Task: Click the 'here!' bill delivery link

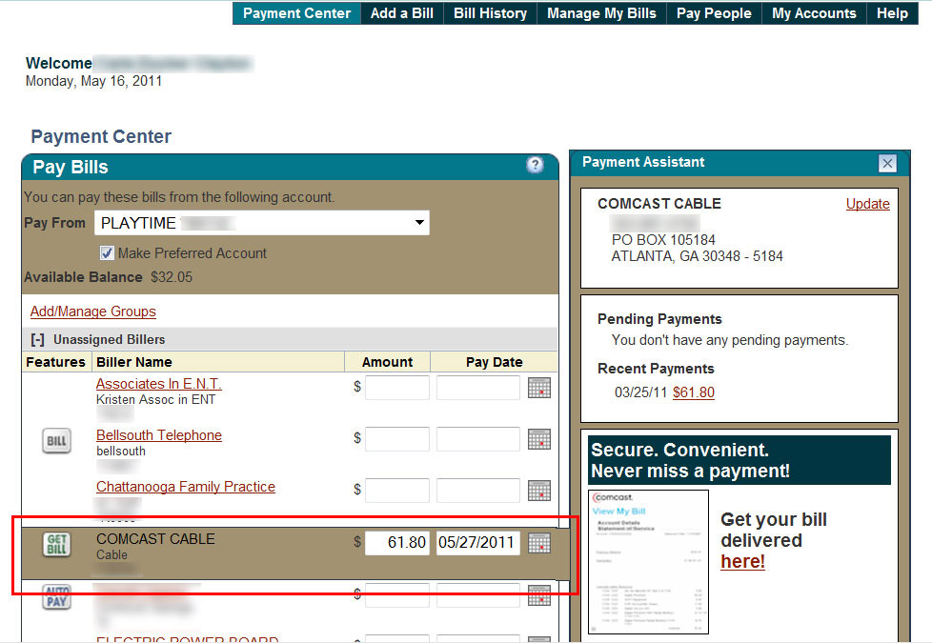Action: pyautogui.click(x=742, y=561)
